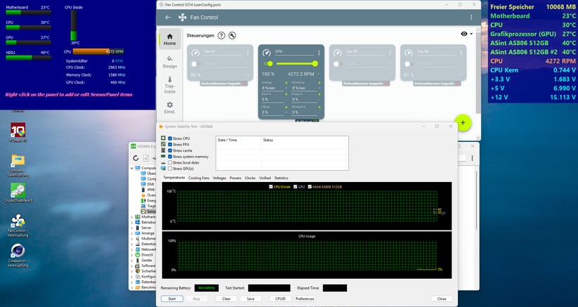This screenshot has width=578, height=307.
Task: Open Einst. settings gear in sidebar
Action: 169,107
